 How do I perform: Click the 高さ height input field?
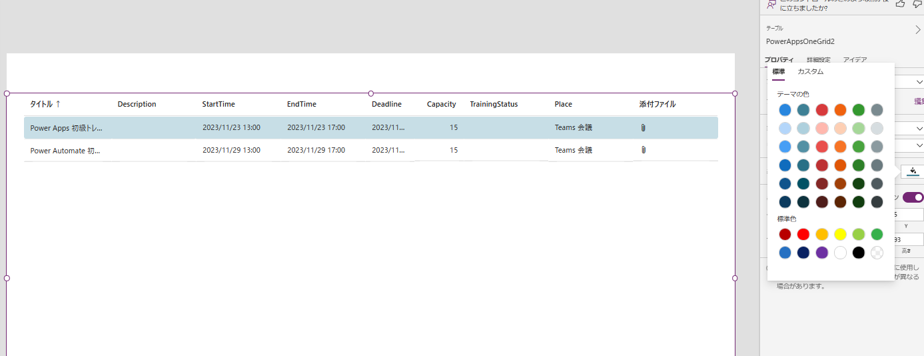[909, 239]
